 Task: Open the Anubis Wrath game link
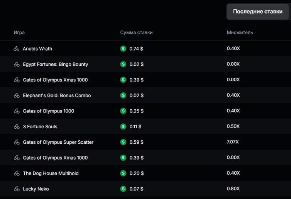[x=37, y=49]
